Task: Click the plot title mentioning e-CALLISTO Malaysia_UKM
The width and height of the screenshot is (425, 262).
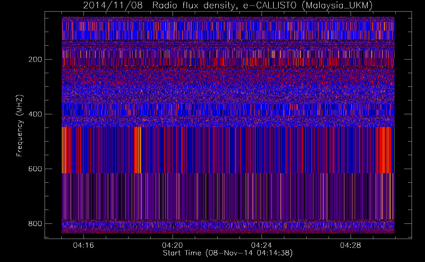Action: point(228,5)
